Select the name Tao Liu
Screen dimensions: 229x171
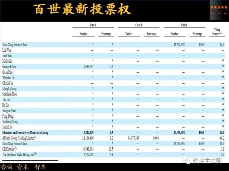pyautogui.click(x=6, y=99)
